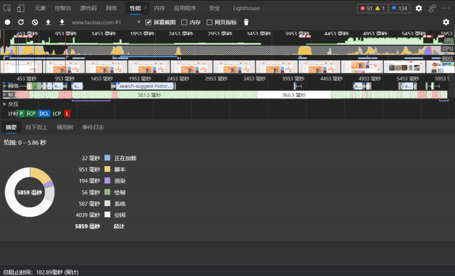The image size is (455, 276).
Task: Open the 安全 tab
Action: (x=214, y=8)
